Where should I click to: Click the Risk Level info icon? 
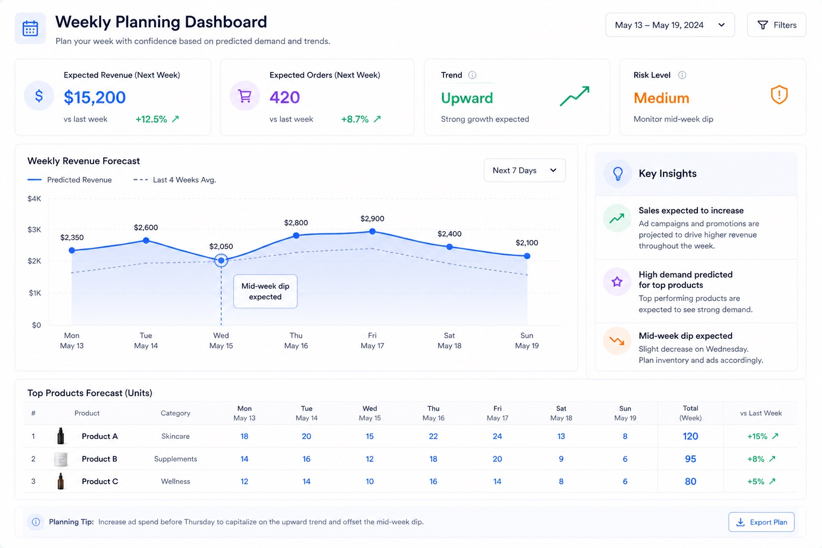tap(682, 75)
